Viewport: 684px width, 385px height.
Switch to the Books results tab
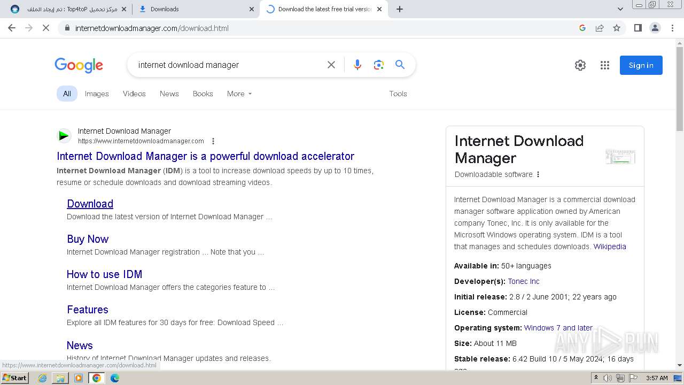(x=203, y=94)
